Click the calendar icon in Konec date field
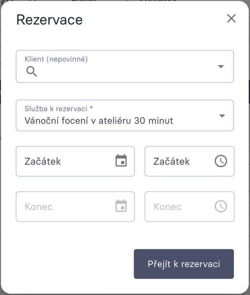Viewport: 250px width, 295px height. (x=121, y=207)
